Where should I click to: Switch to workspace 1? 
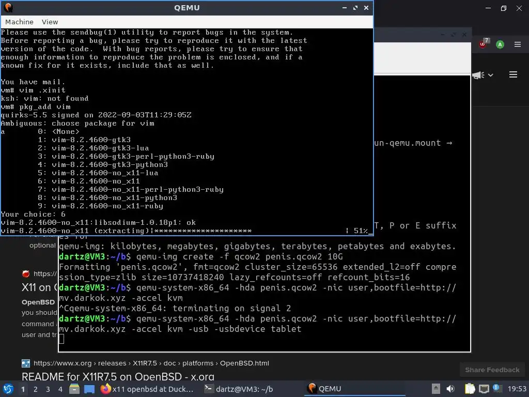coord(23,389)
